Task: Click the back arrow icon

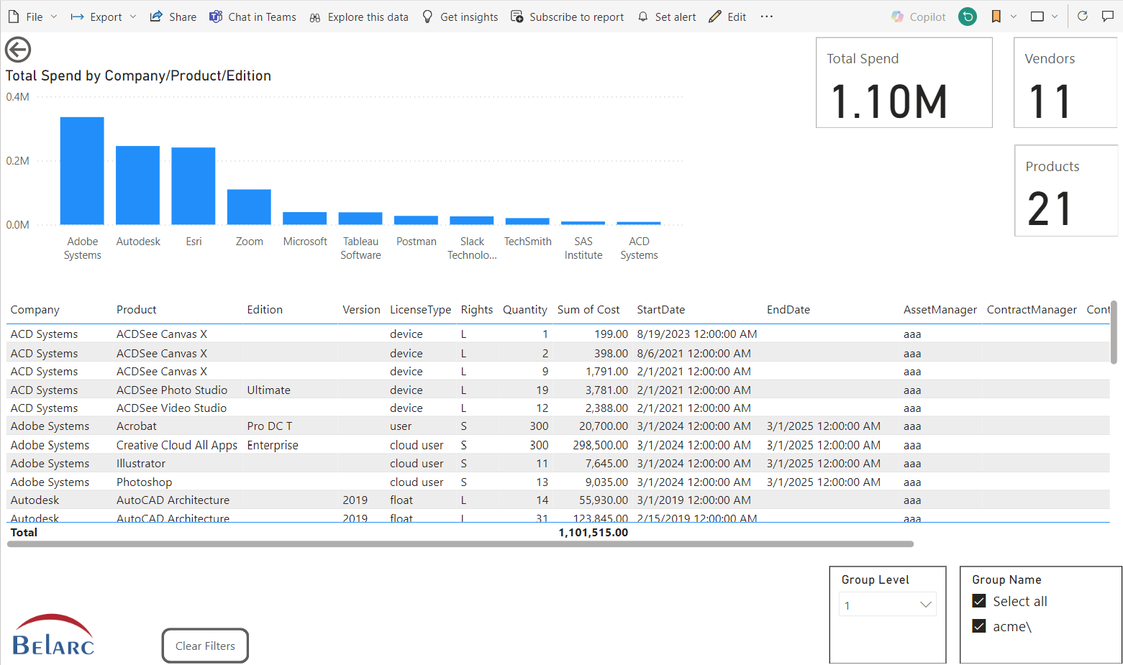Action: (18, 50)
